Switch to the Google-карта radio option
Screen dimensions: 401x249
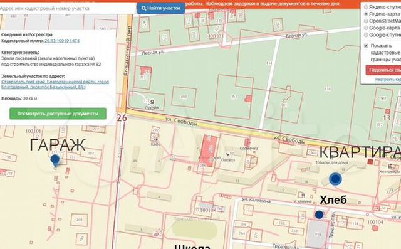pos(366,28)
